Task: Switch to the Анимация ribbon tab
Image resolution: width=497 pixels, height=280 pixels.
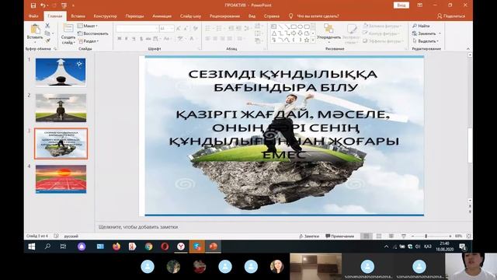Action: [162, 16]
